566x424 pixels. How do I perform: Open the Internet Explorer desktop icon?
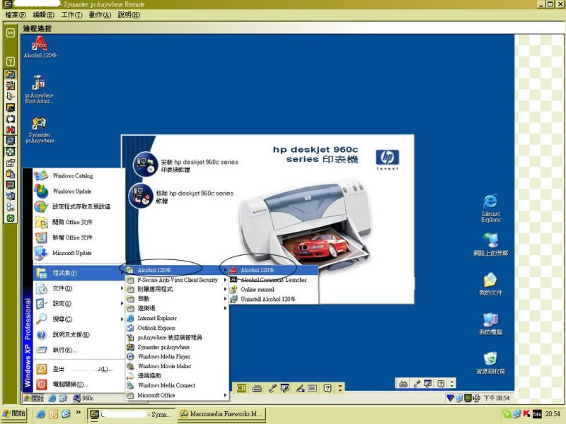coord(490,208)
